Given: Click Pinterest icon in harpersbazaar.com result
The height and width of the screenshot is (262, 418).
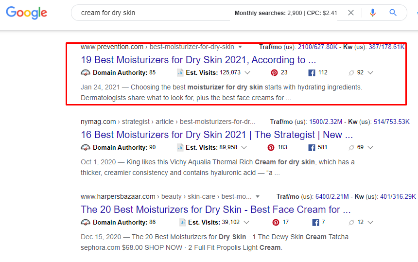Looking at the screenshot, I should pyautogui.click(x=276, y=223).
